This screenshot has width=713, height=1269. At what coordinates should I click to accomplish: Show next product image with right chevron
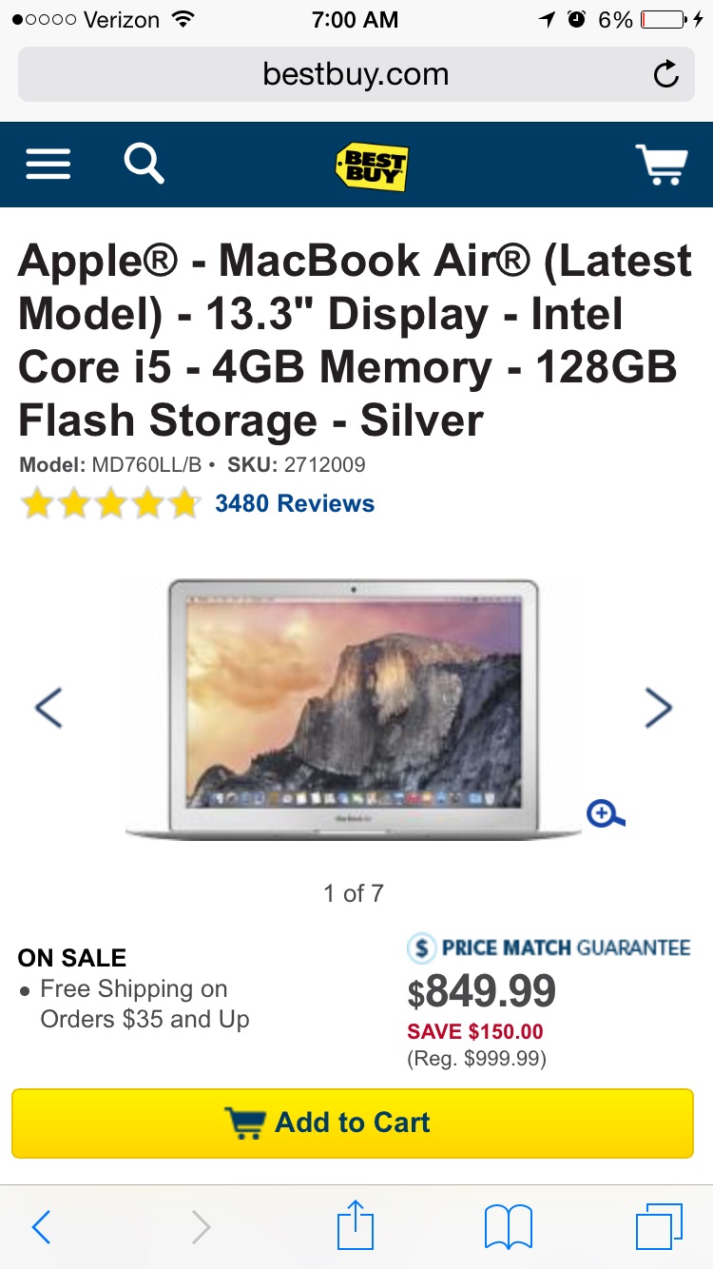[658, 707]
